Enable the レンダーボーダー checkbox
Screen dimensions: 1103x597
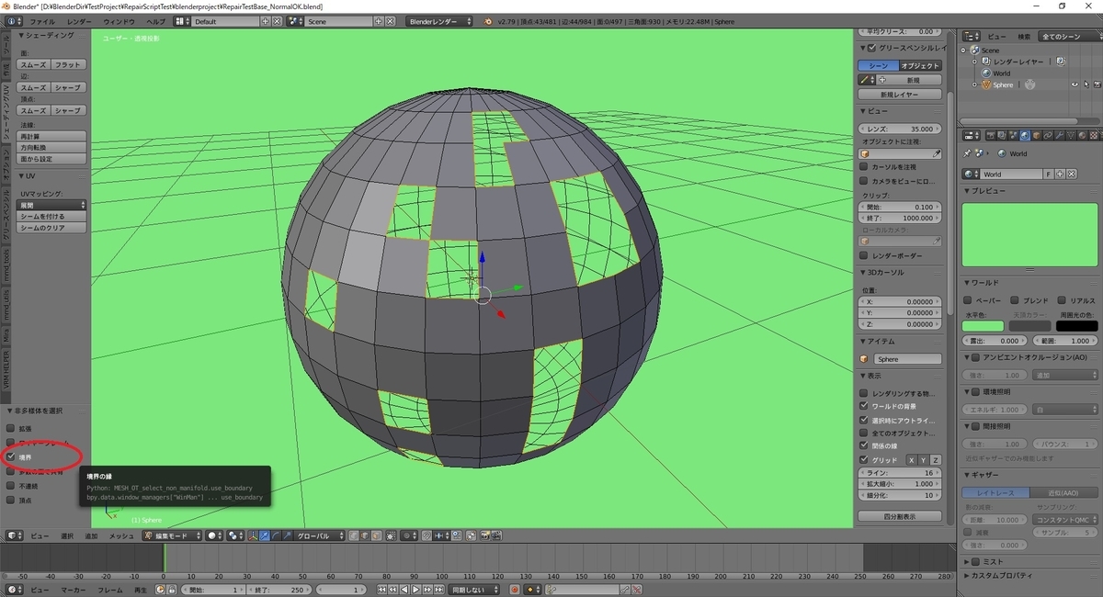(x=863, y=255)
